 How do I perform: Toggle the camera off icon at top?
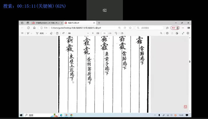105,10
